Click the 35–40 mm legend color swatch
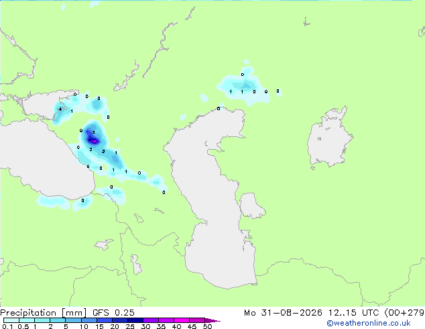 tap(166, 320)
